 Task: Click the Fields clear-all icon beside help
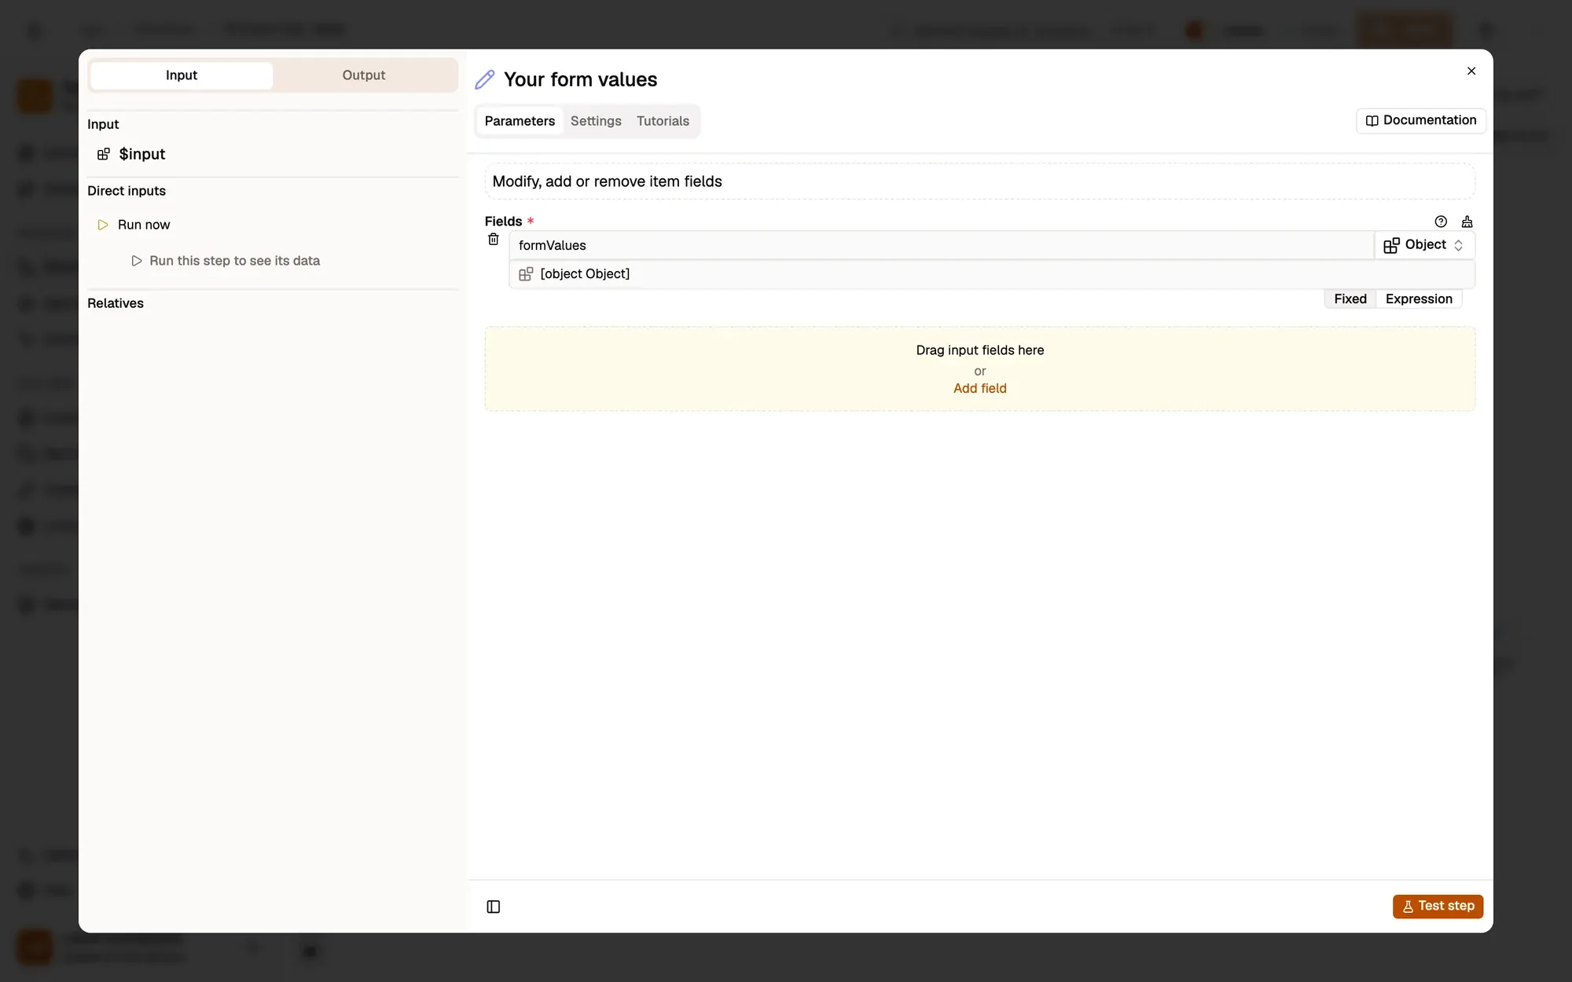click(x=1467, y=222)
